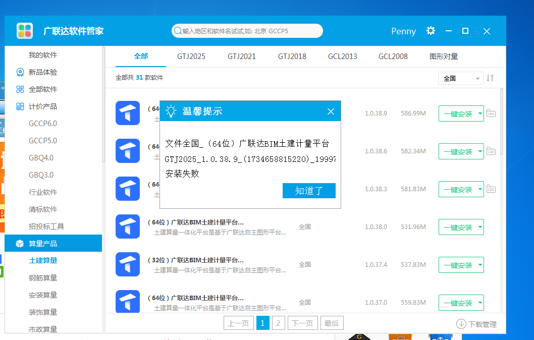The width and height of the screenshot is (534, 340).
Task: Select GBQ4.0 in sidebar
Action: [41, 157]
